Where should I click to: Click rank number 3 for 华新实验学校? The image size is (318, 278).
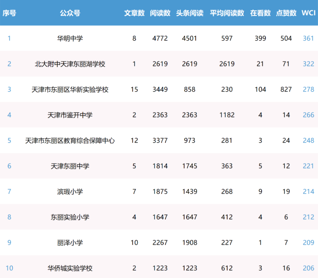[9, 89]
